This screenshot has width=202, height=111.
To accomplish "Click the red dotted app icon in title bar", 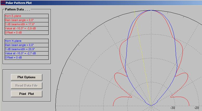I will point(3,3).
